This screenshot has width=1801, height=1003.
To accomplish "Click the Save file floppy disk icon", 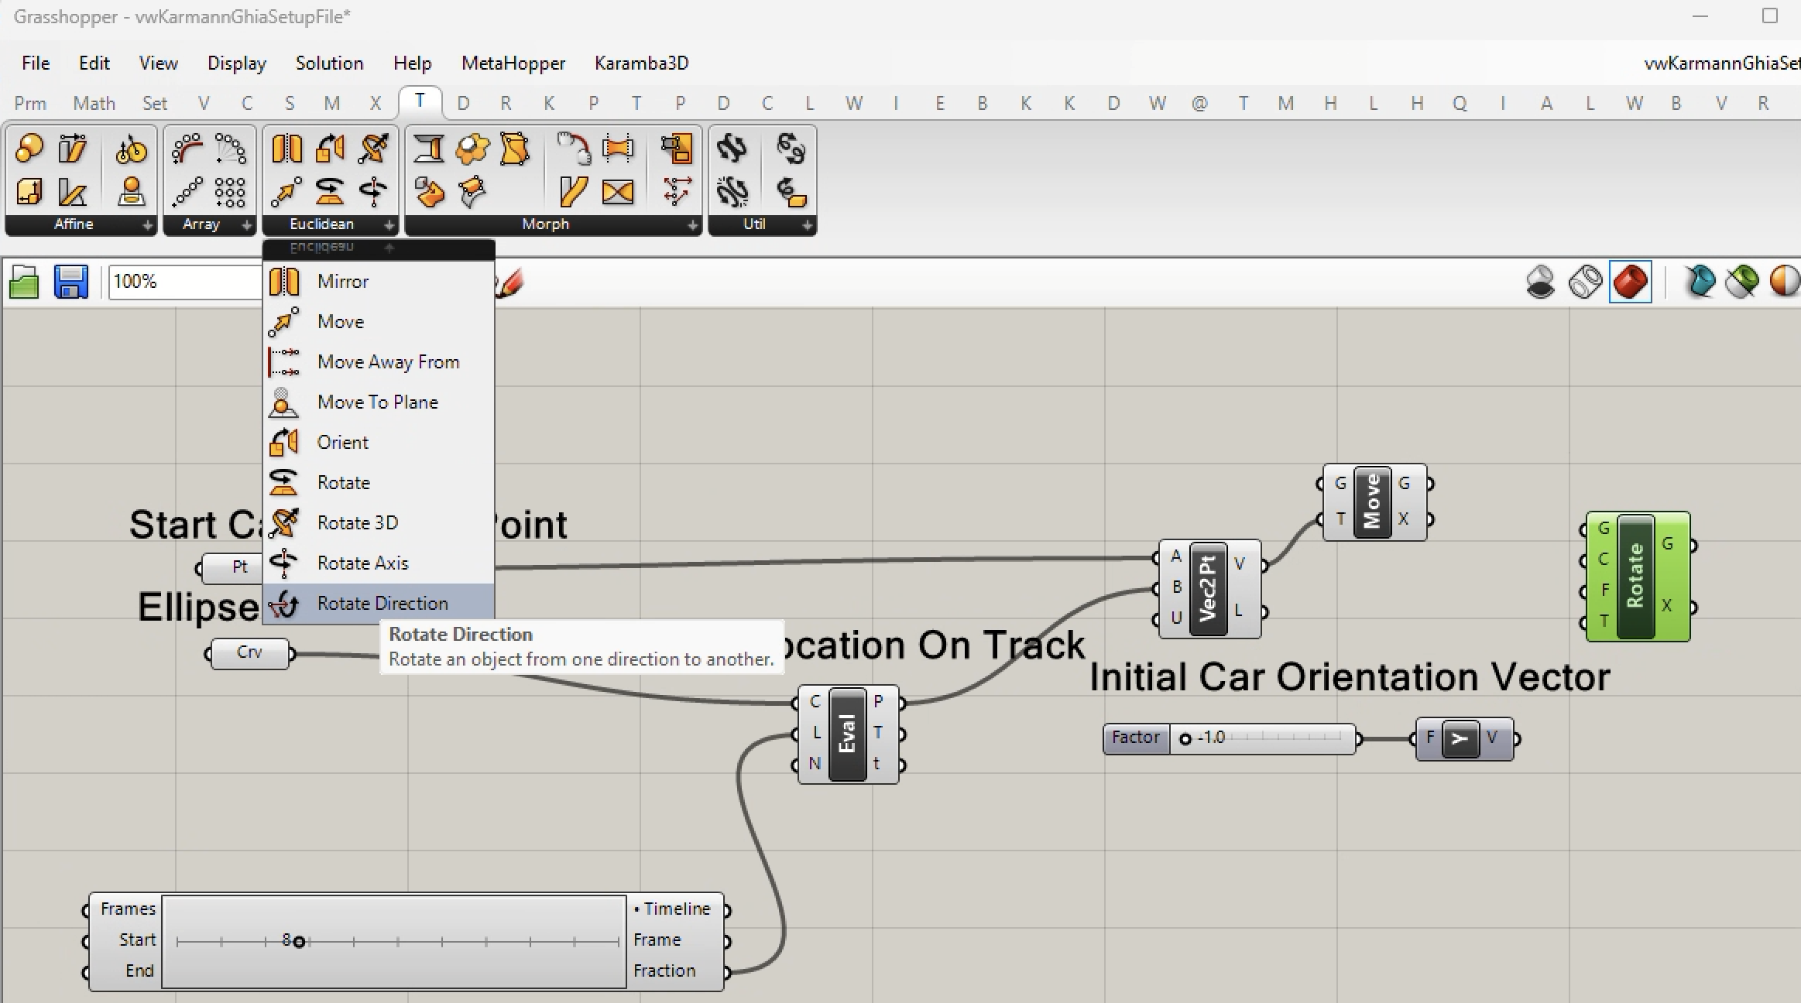I will pos(70,282).
